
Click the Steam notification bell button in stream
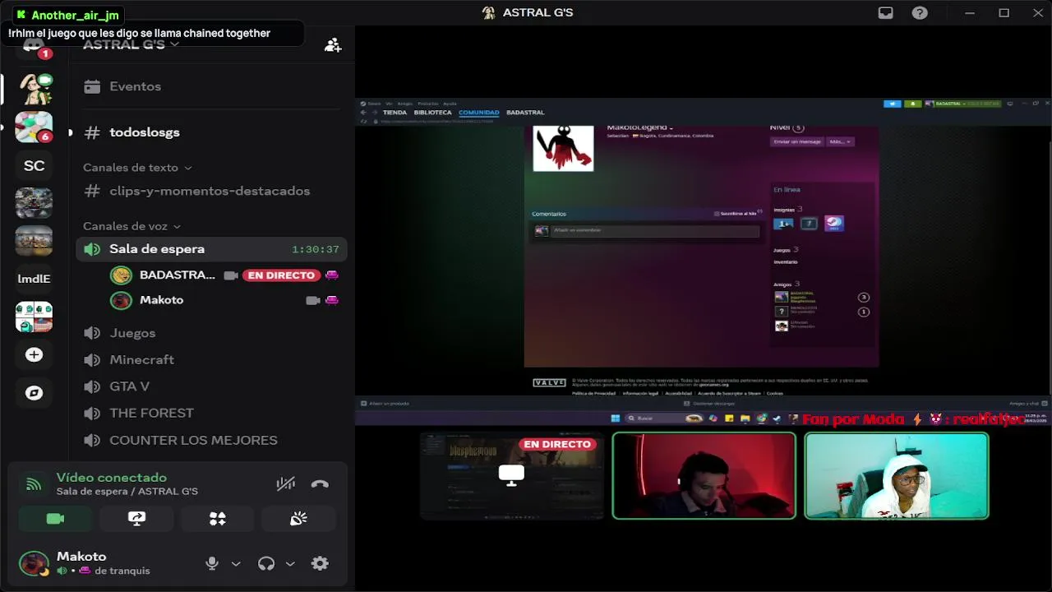click(x=913, y=104)
